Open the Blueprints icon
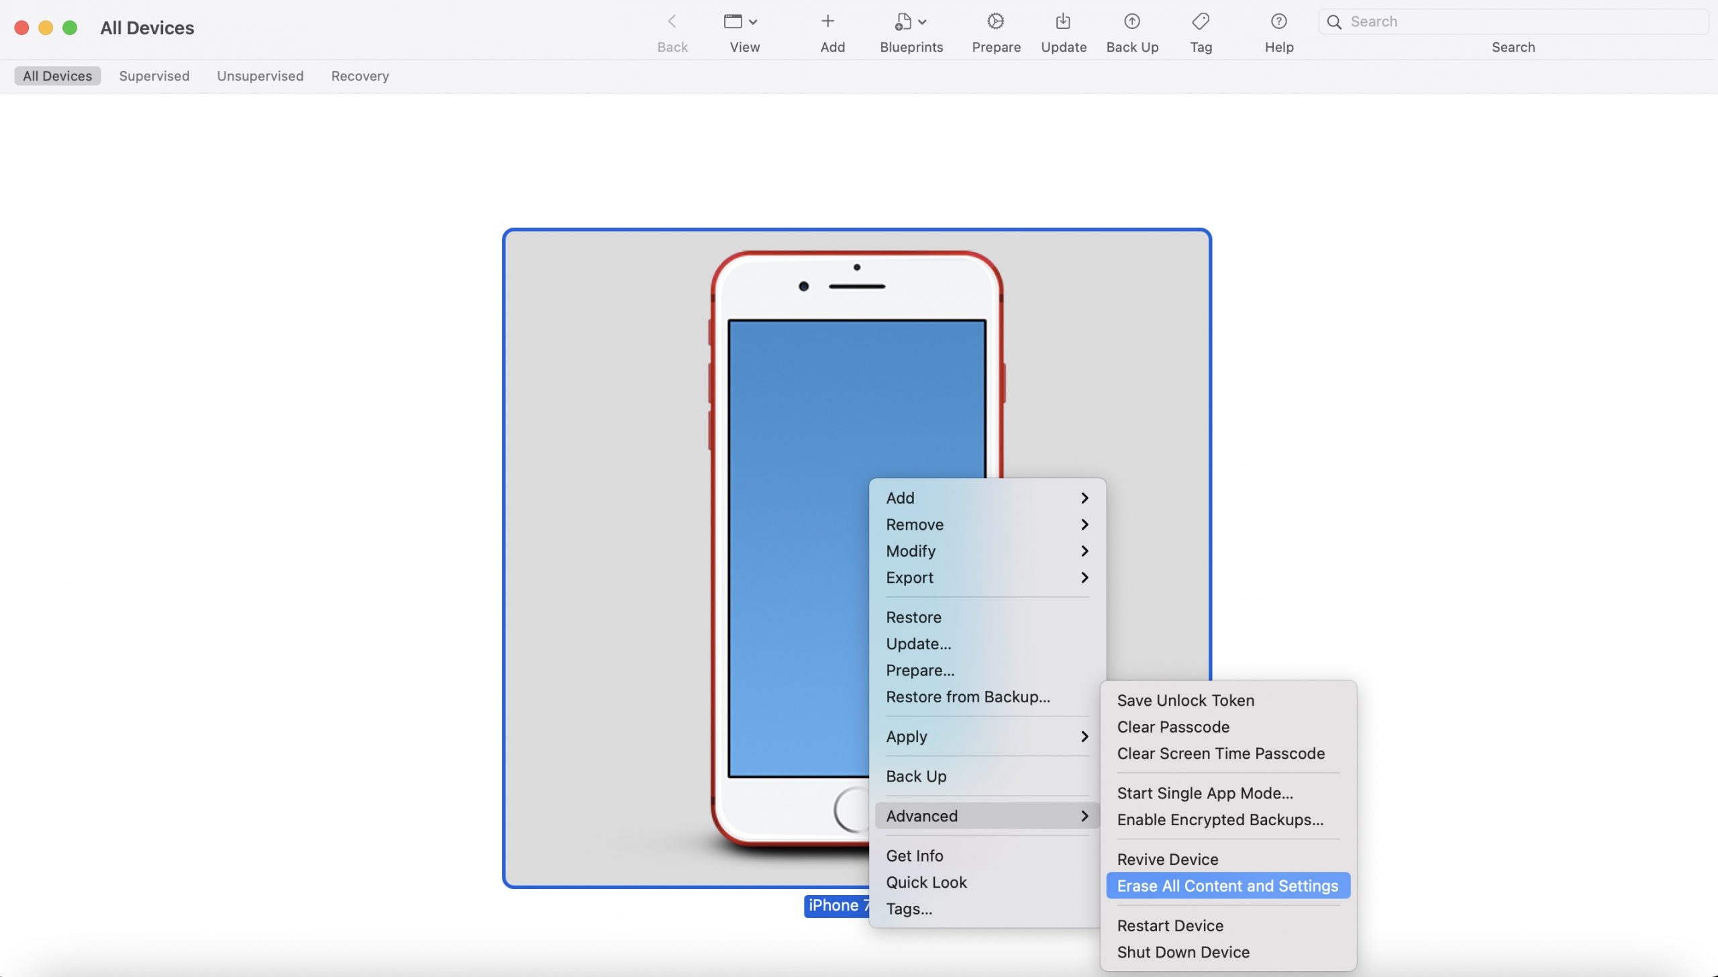Image resolution: width=1718 pixels, height=977 pixels. [903, 21]
